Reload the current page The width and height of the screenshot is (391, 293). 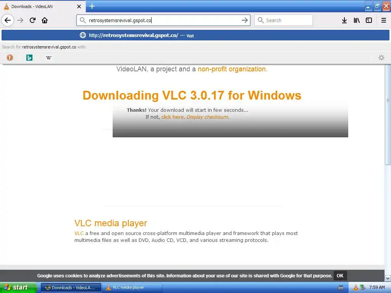32,20
